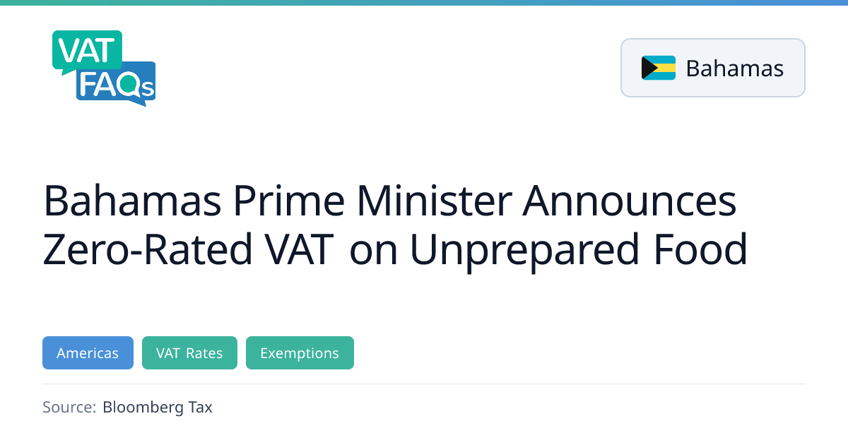Follow the Bloomberg Tax source link
The width and height of the screenshot is (848, 445).
157,407
